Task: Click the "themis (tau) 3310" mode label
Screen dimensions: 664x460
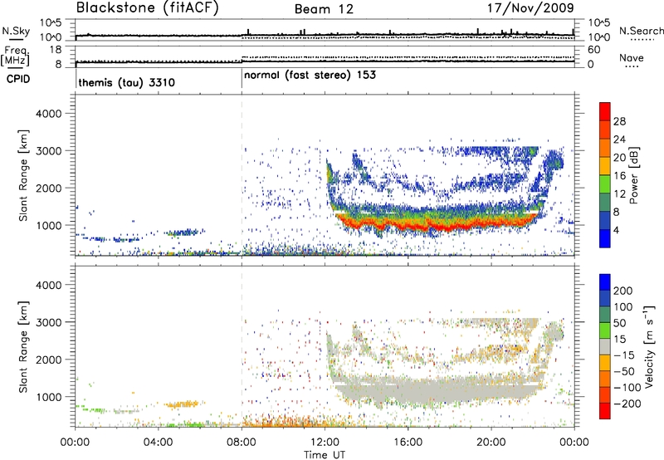Action: coord(127,82)
